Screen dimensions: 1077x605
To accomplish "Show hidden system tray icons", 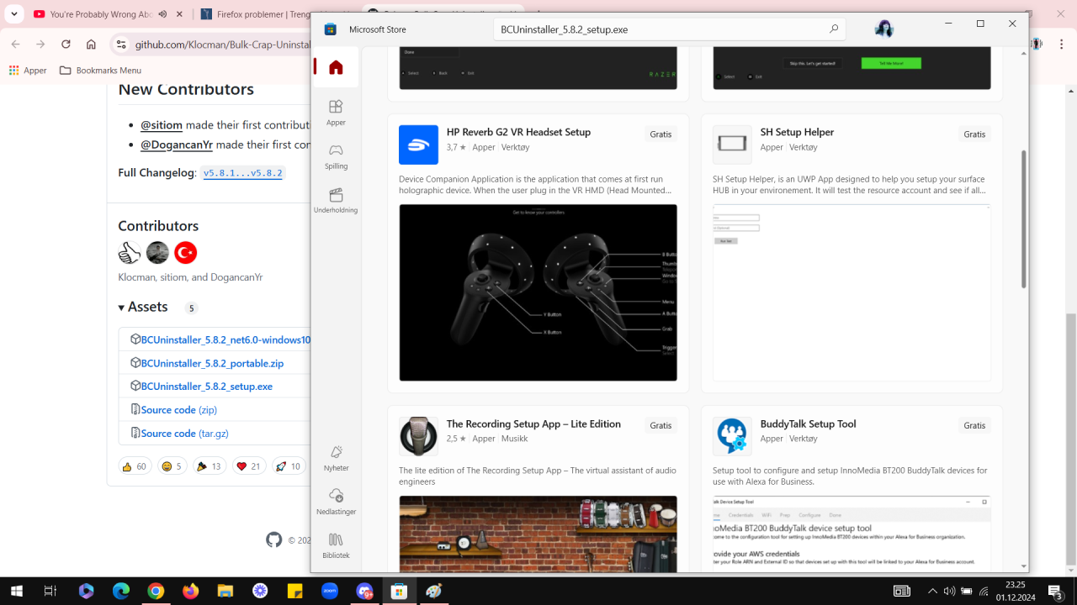I will point(932,592).
